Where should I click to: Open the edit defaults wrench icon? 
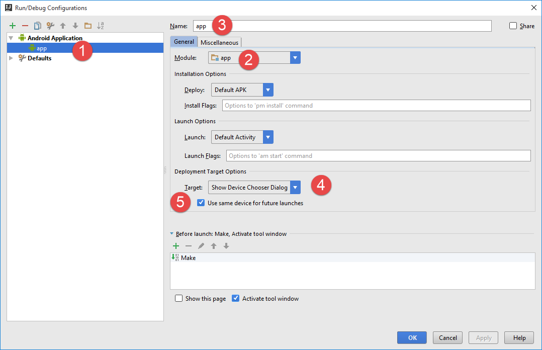tap(50, 26)
